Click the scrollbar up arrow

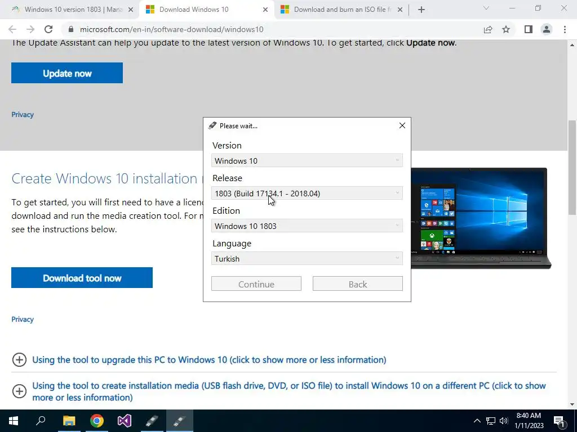pos(572,45)
